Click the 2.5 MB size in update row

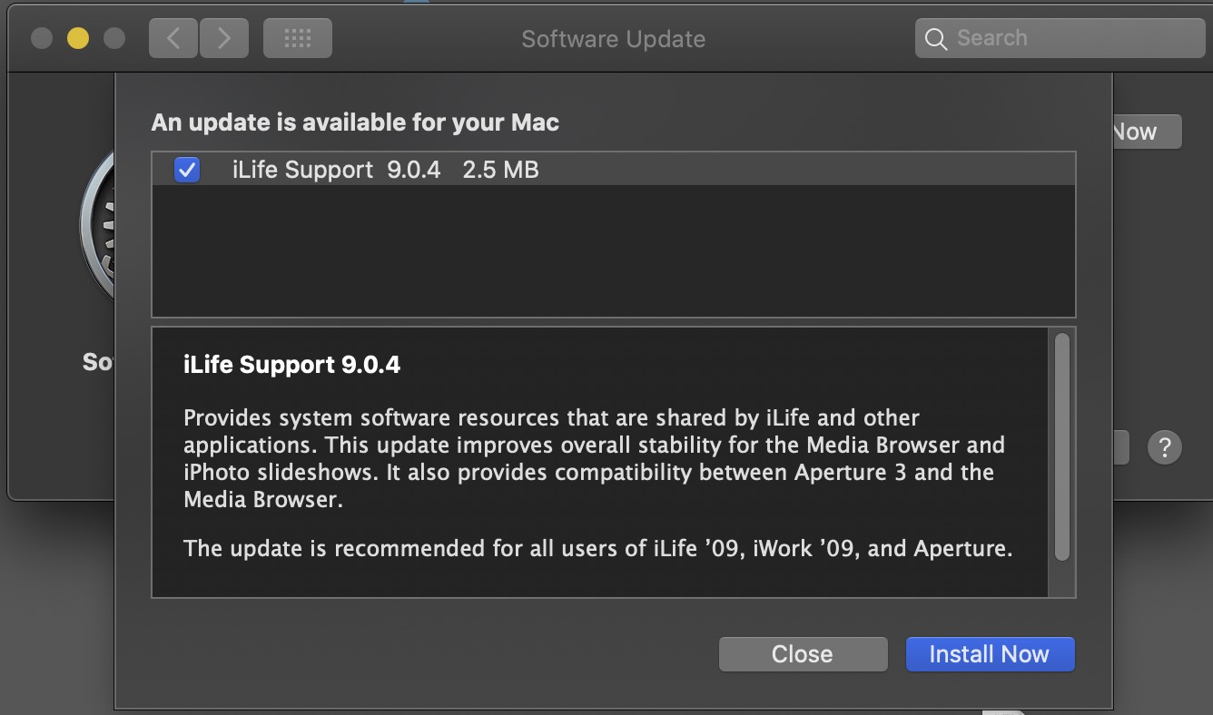click(500, 170)
